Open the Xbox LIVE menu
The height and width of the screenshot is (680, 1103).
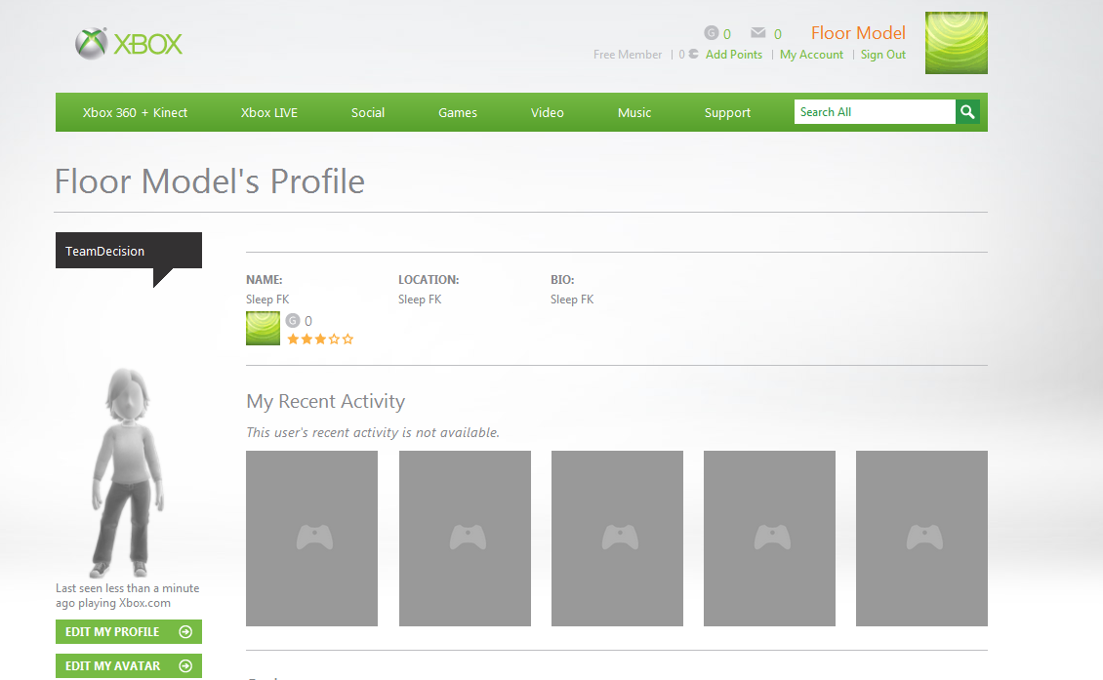tap(269, 112)
